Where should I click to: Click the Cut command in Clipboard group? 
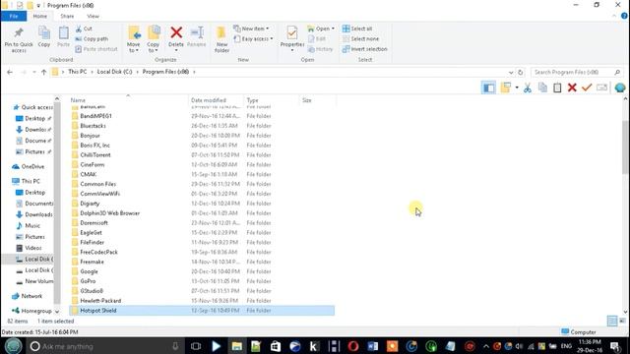coord(84,29)
